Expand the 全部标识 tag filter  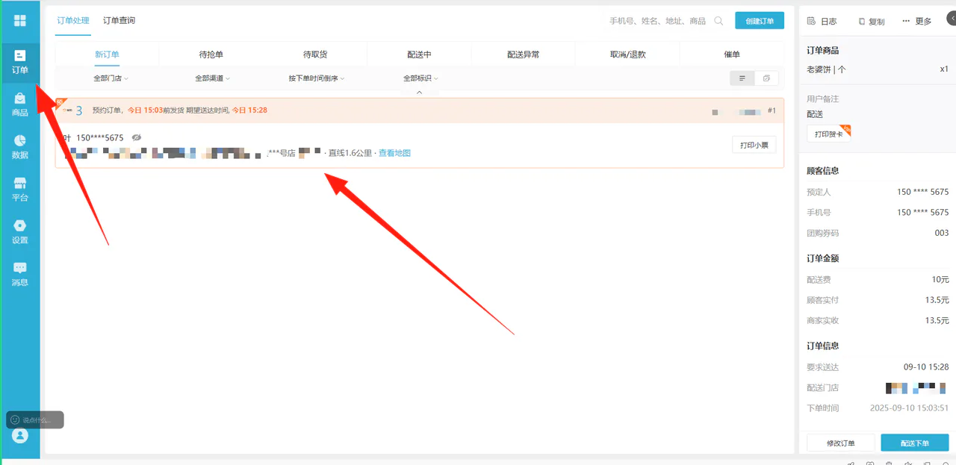coord(420,78)
